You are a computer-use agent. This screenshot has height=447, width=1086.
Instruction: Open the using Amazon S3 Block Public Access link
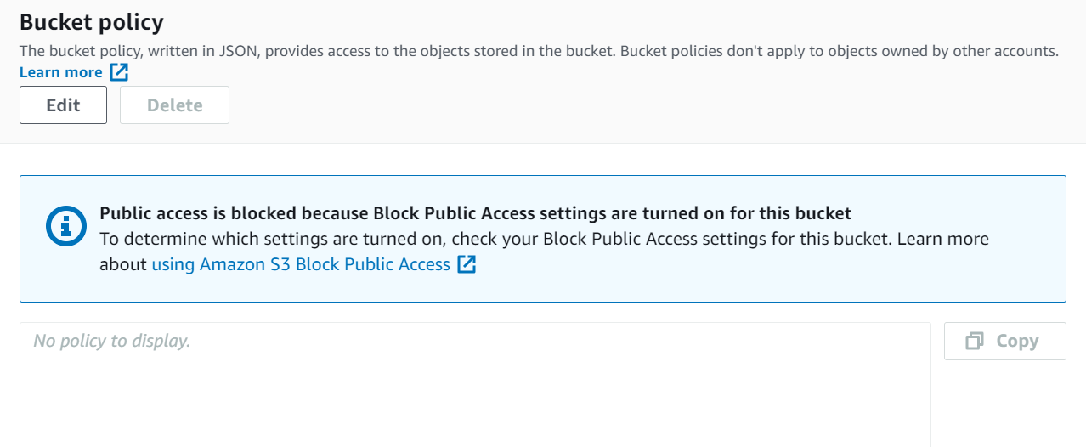click(x=300, y=264)
